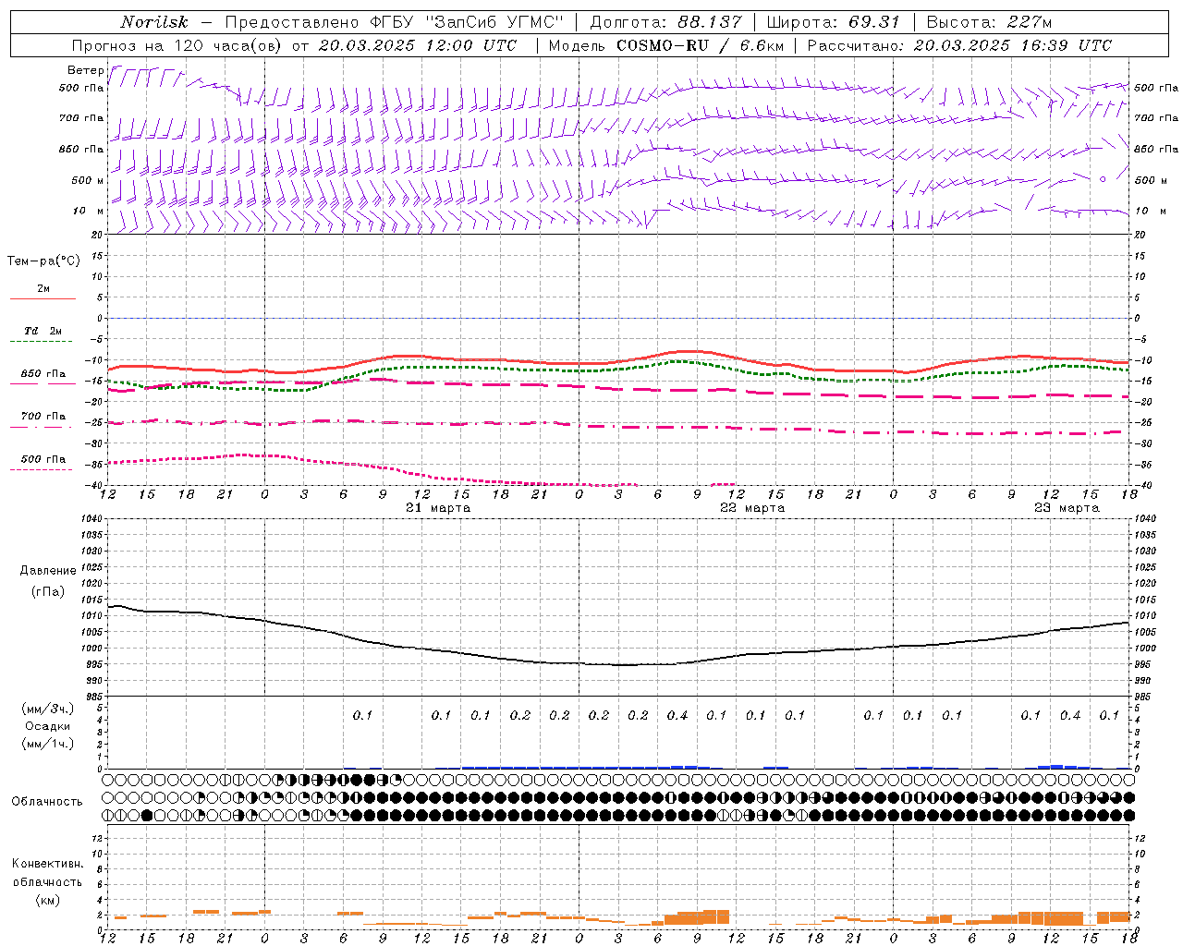Click '(гПа)' unit under Давление
Viewport: 1183px width, 946px height.
[48, 592]
